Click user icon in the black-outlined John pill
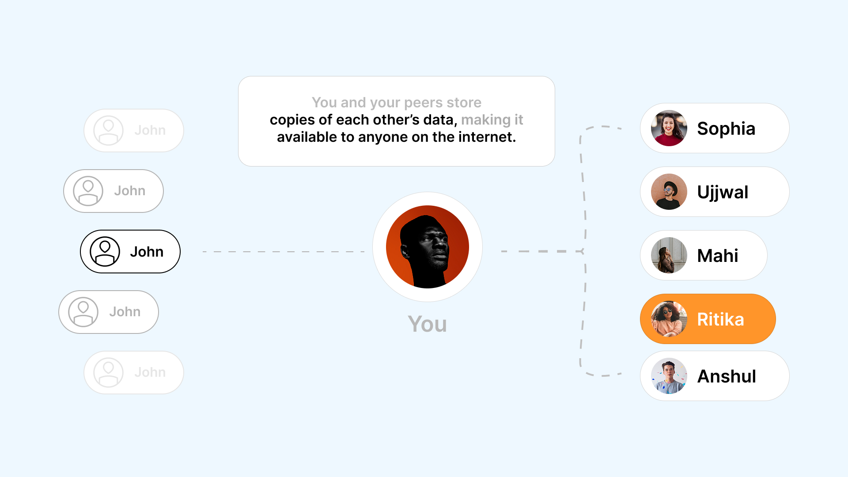The width and height of the screenshot is (848, 477). point(105,252)
